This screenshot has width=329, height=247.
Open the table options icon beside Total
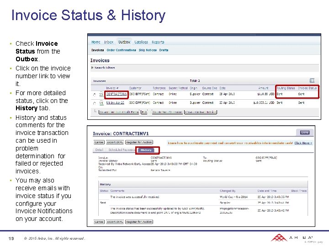point(312,80)
